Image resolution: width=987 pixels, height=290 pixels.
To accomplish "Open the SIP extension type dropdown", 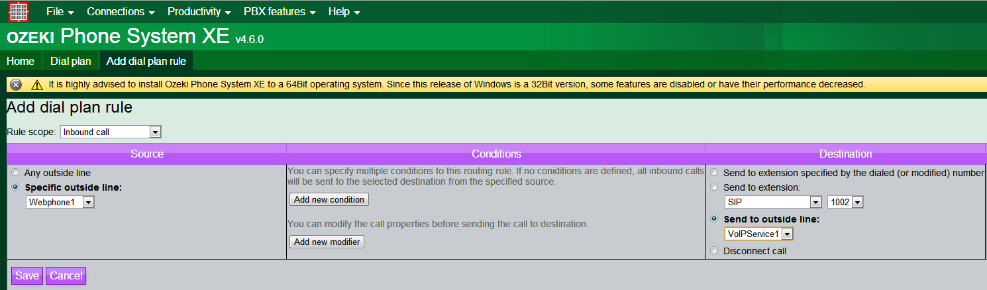I will tap(773, 202).
